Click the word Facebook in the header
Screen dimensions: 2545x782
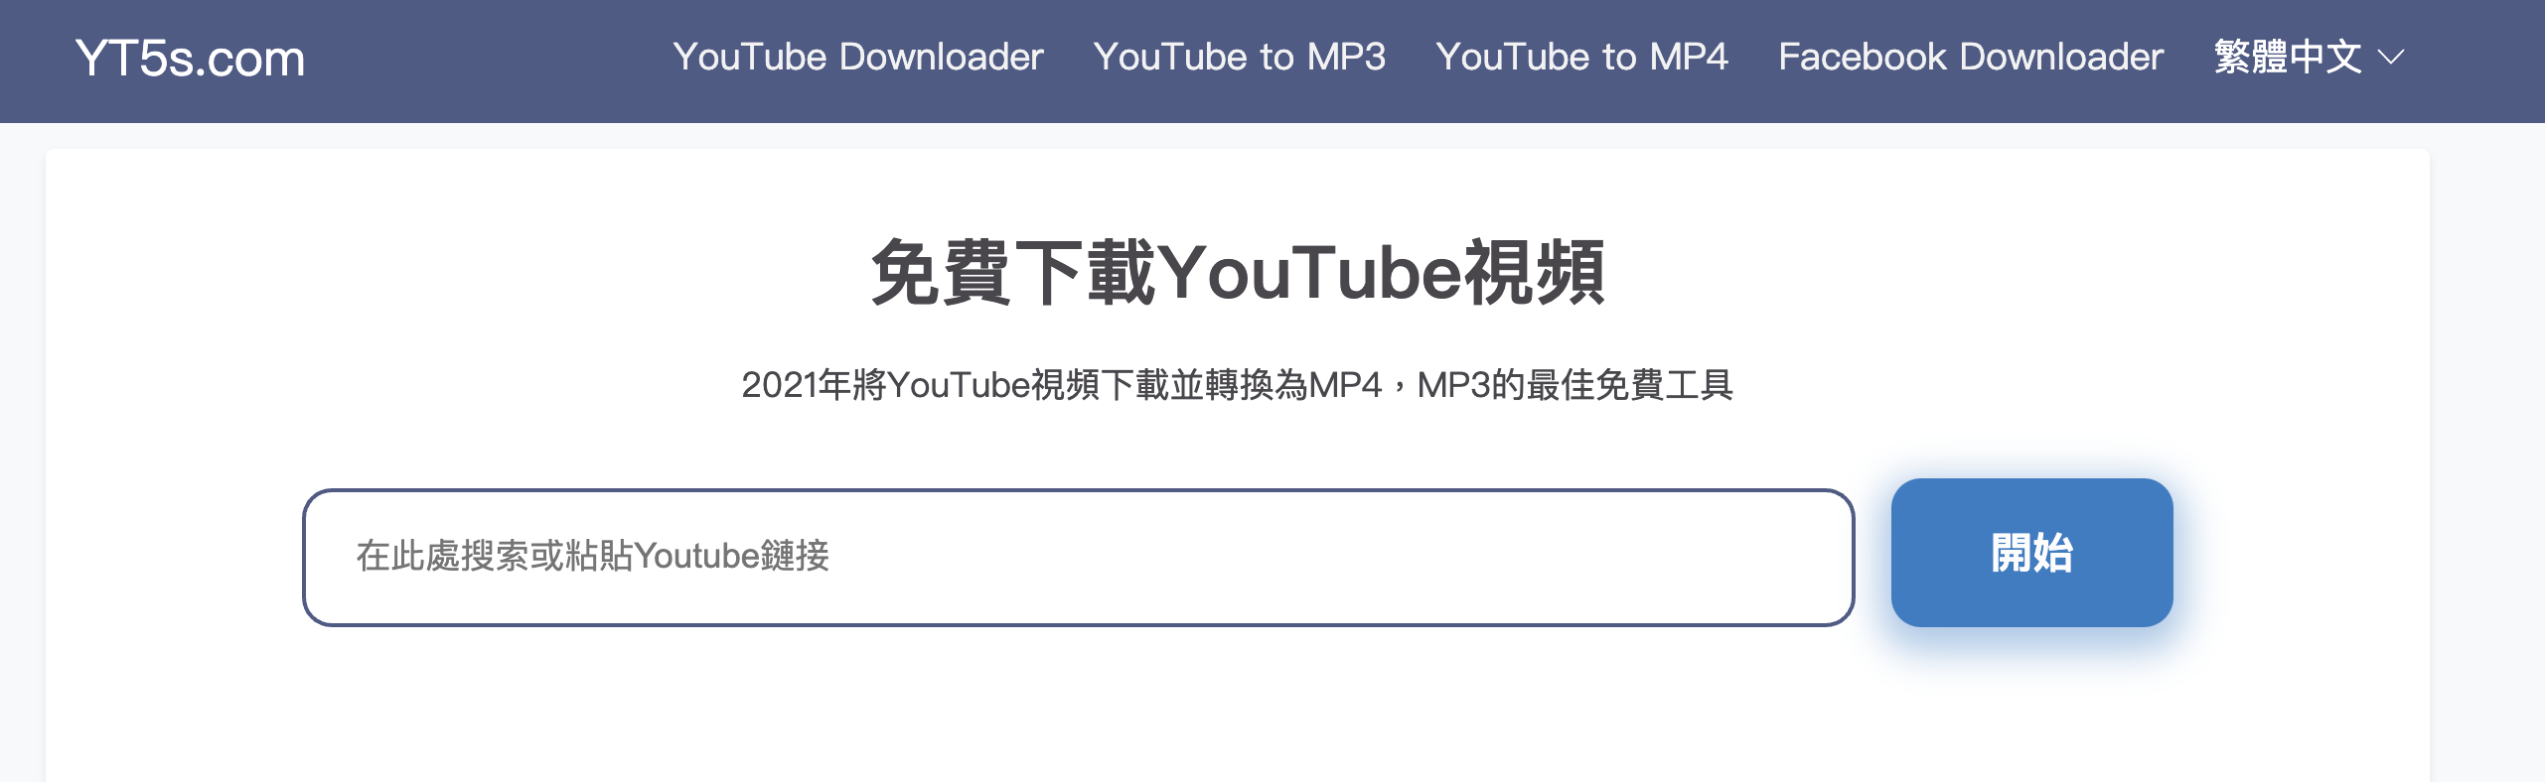click(x=1863, y=57)
